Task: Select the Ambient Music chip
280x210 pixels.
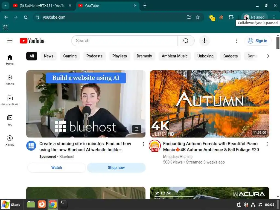Action: coord(175,56)
